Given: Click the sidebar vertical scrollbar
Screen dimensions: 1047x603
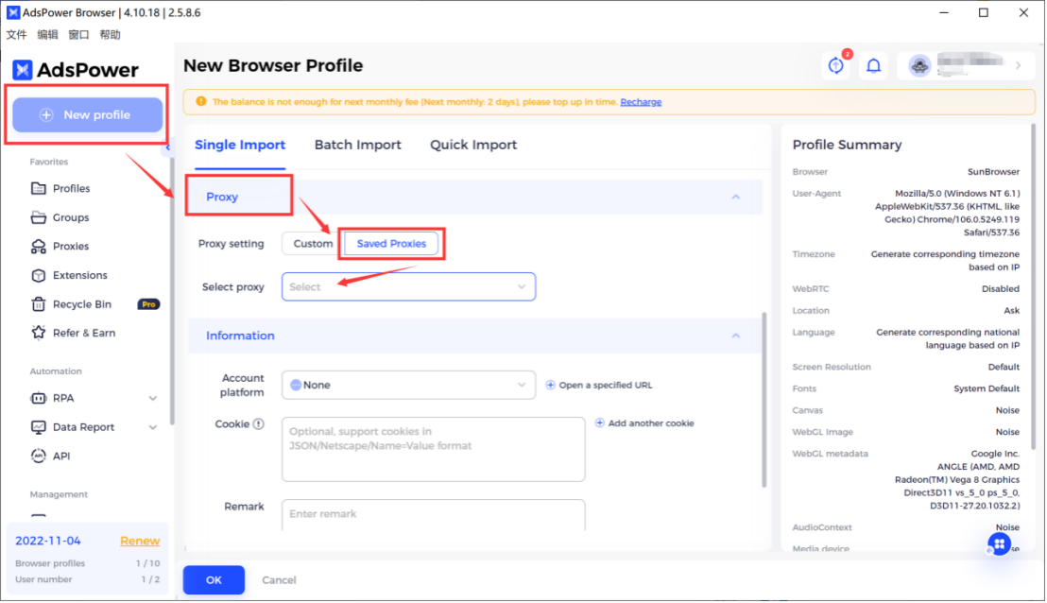Looking at the screenshot, I should (x=172, y=290).
